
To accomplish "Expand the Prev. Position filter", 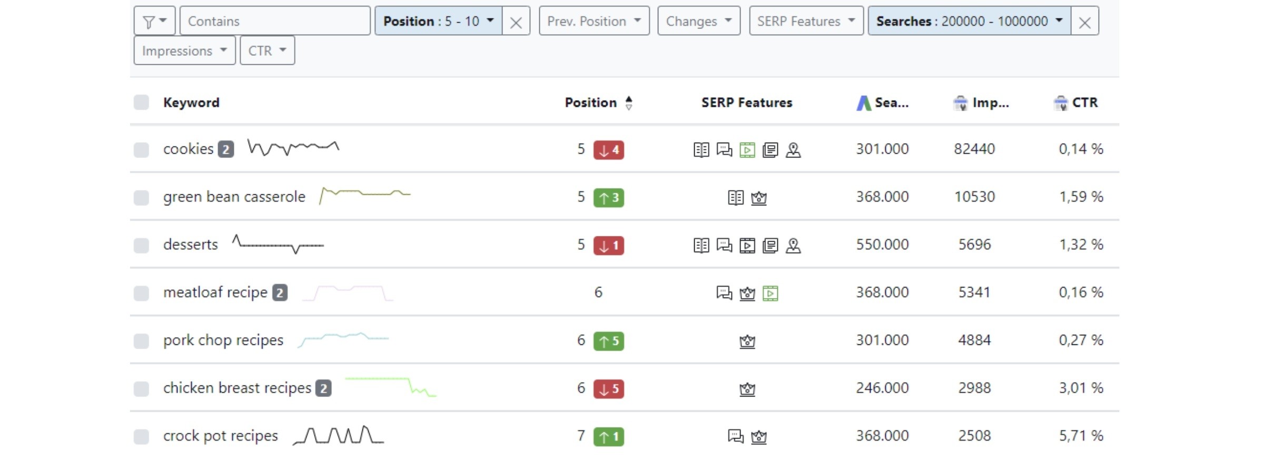I will click(x=594, y=21).
